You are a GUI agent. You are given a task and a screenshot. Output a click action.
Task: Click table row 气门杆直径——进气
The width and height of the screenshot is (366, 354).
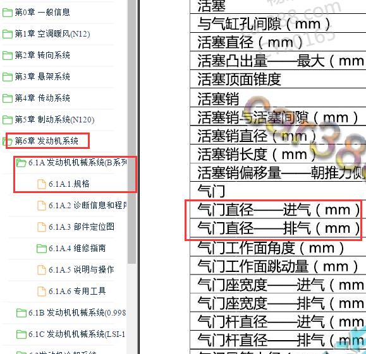[278, 321]
